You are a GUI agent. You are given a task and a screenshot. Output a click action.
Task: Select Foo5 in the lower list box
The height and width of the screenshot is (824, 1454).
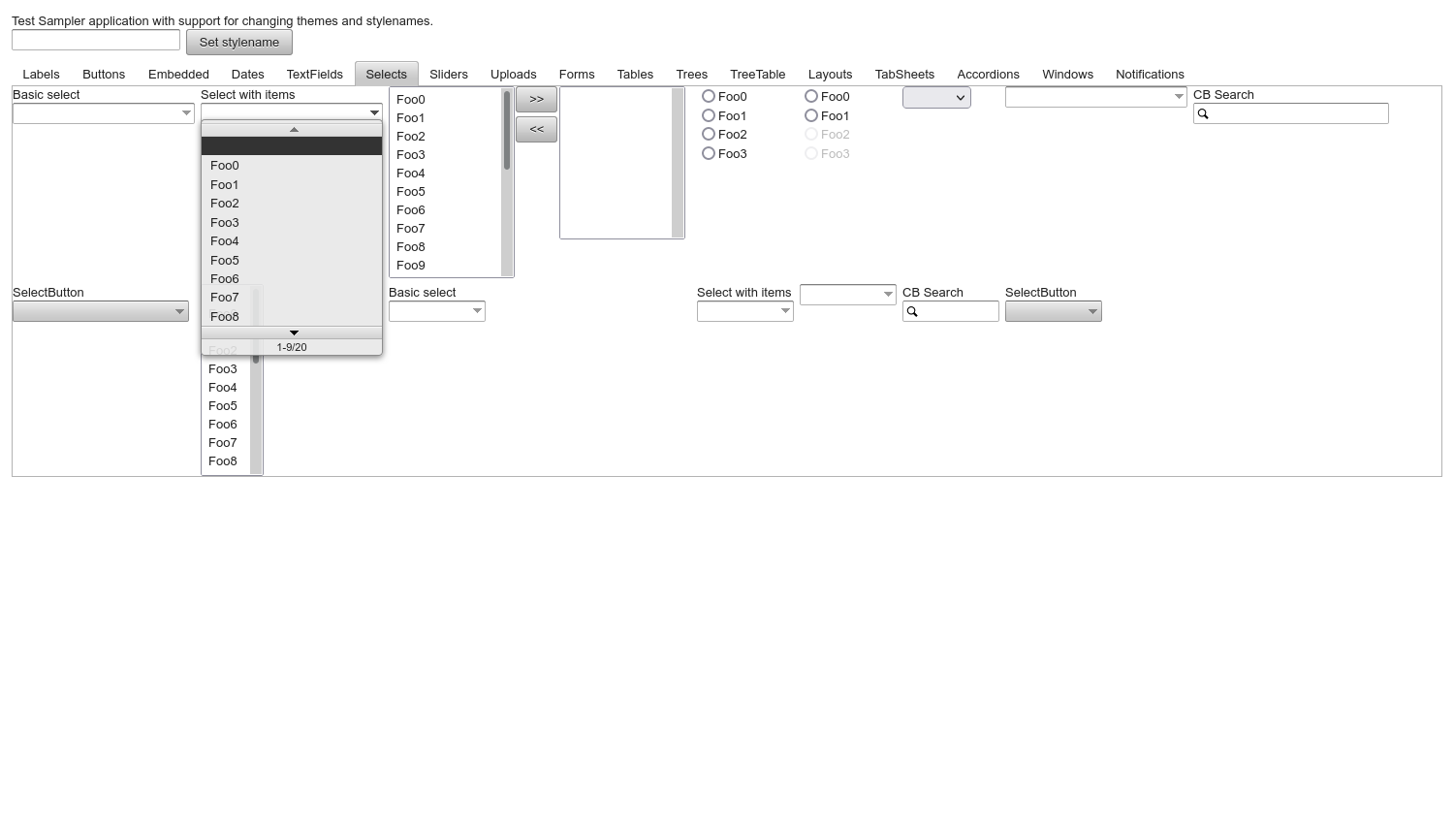tap(227, 405)
